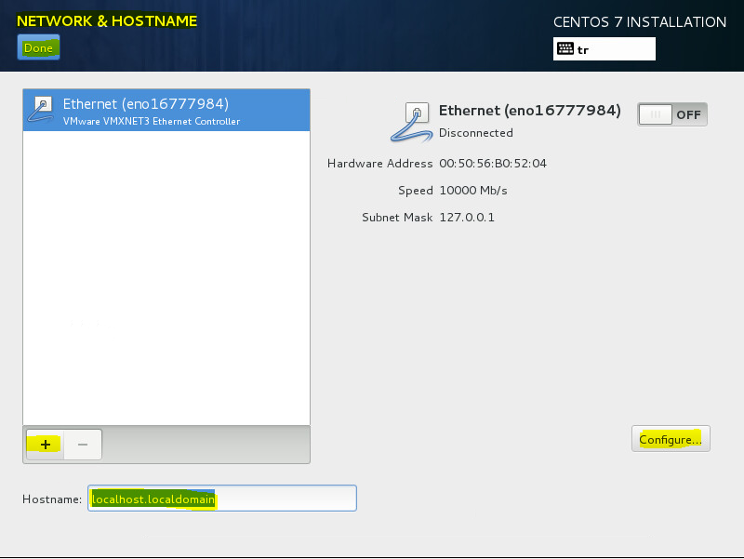The width and height of the screenshot is (744, 559).
Task: Click the OFF label on the ethernet switch
Action: pos(688,114)
